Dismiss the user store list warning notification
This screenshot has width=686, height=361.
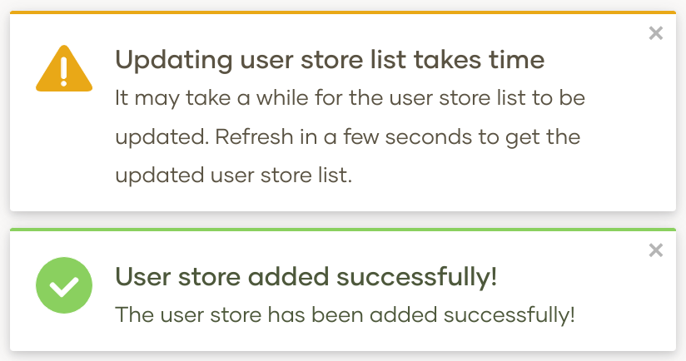tap(656, 33)
